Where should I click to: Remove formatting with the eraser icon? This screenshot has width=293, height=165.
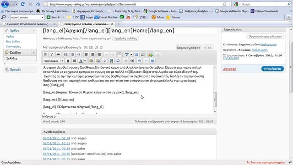(x=104, y=61)
